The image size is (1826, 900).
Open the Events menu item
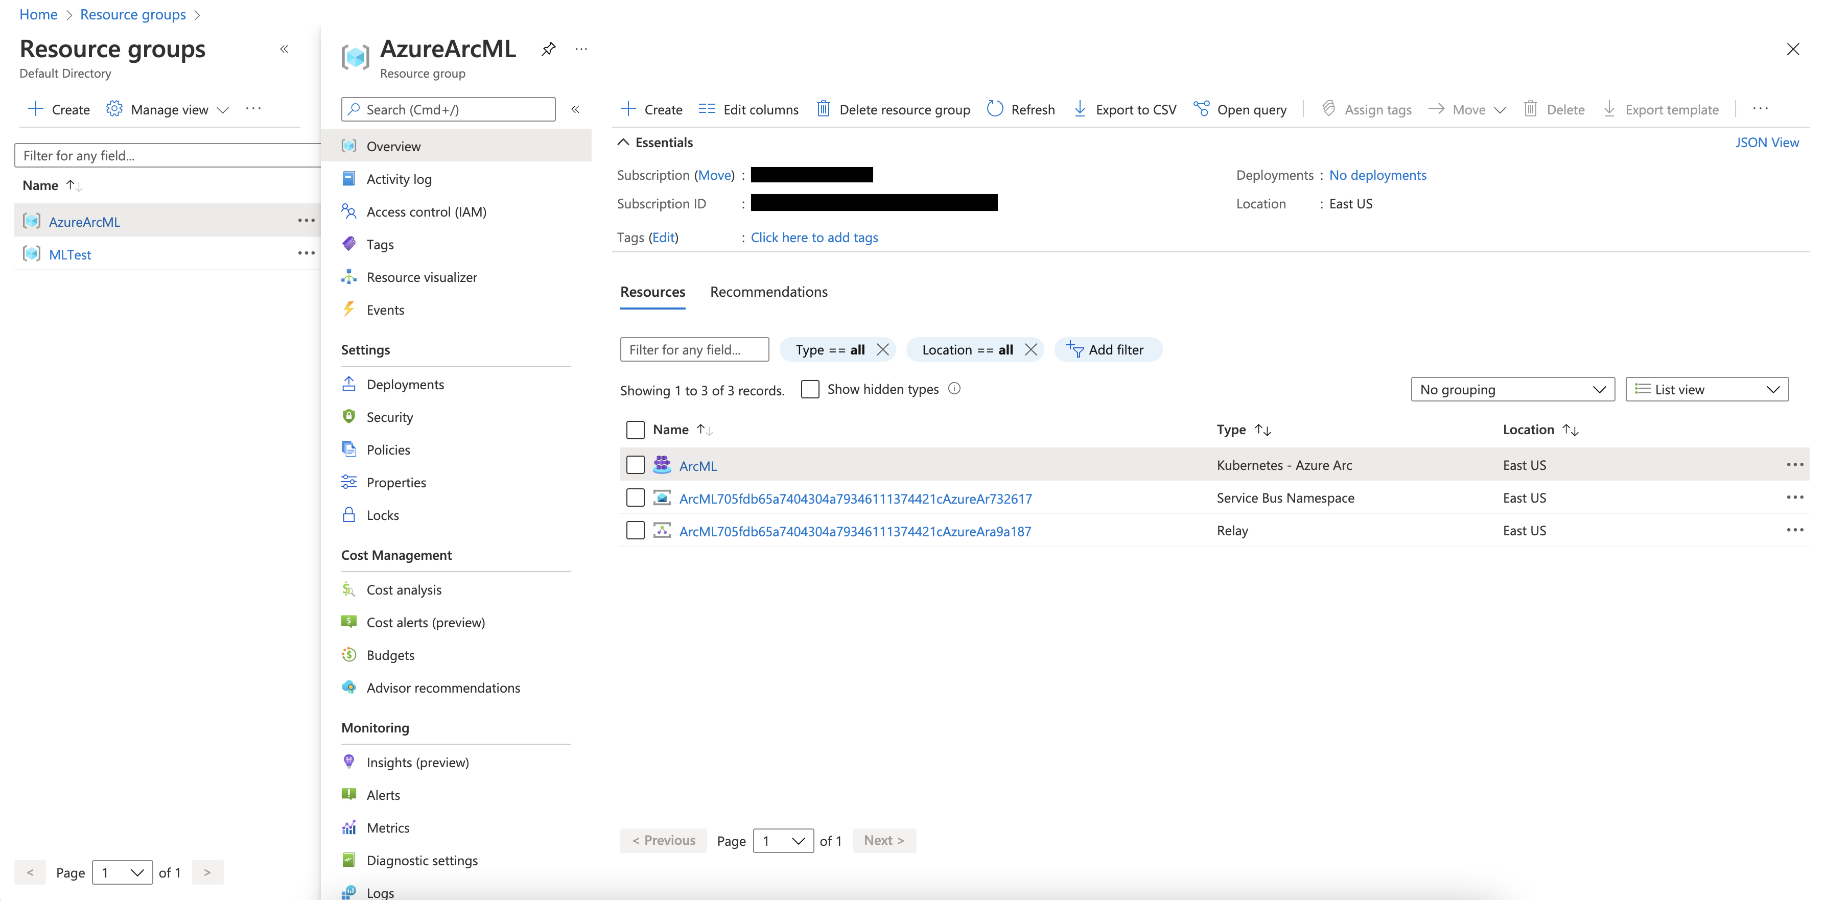pyautogui.click(x=385, y=310)
